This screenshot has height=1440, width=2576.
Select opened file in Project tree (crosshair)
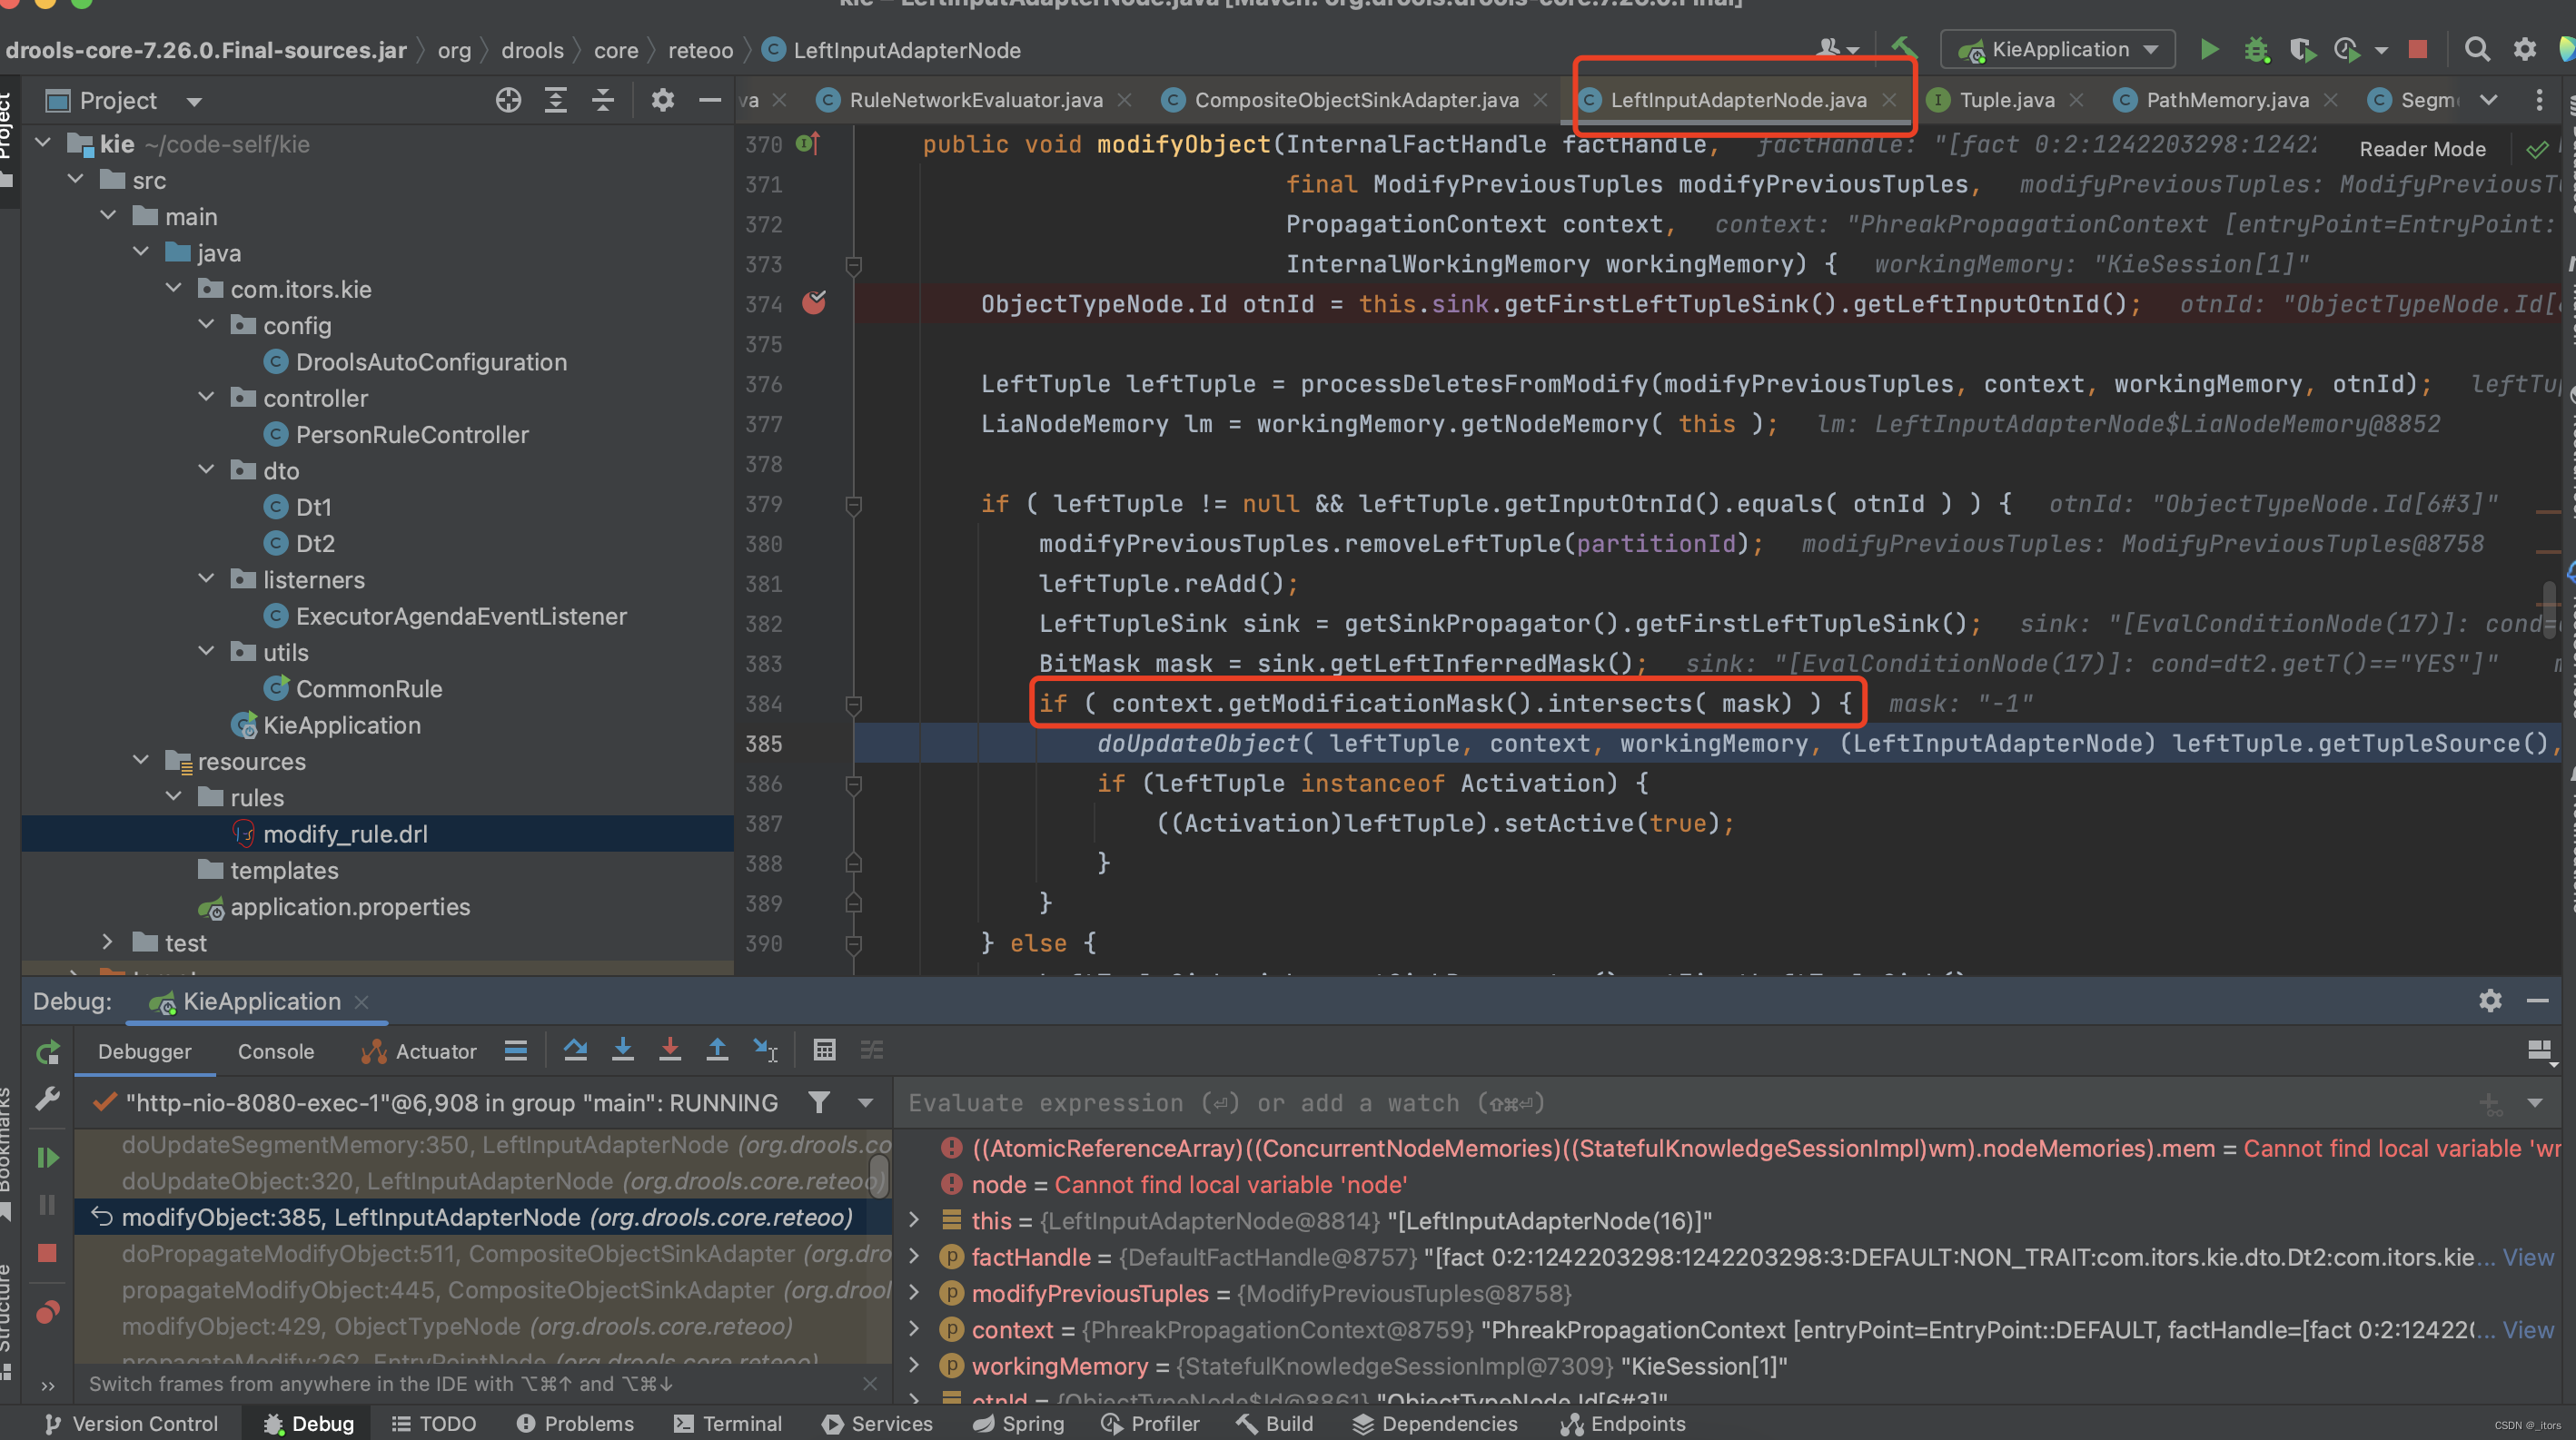[x=508, y=100]
